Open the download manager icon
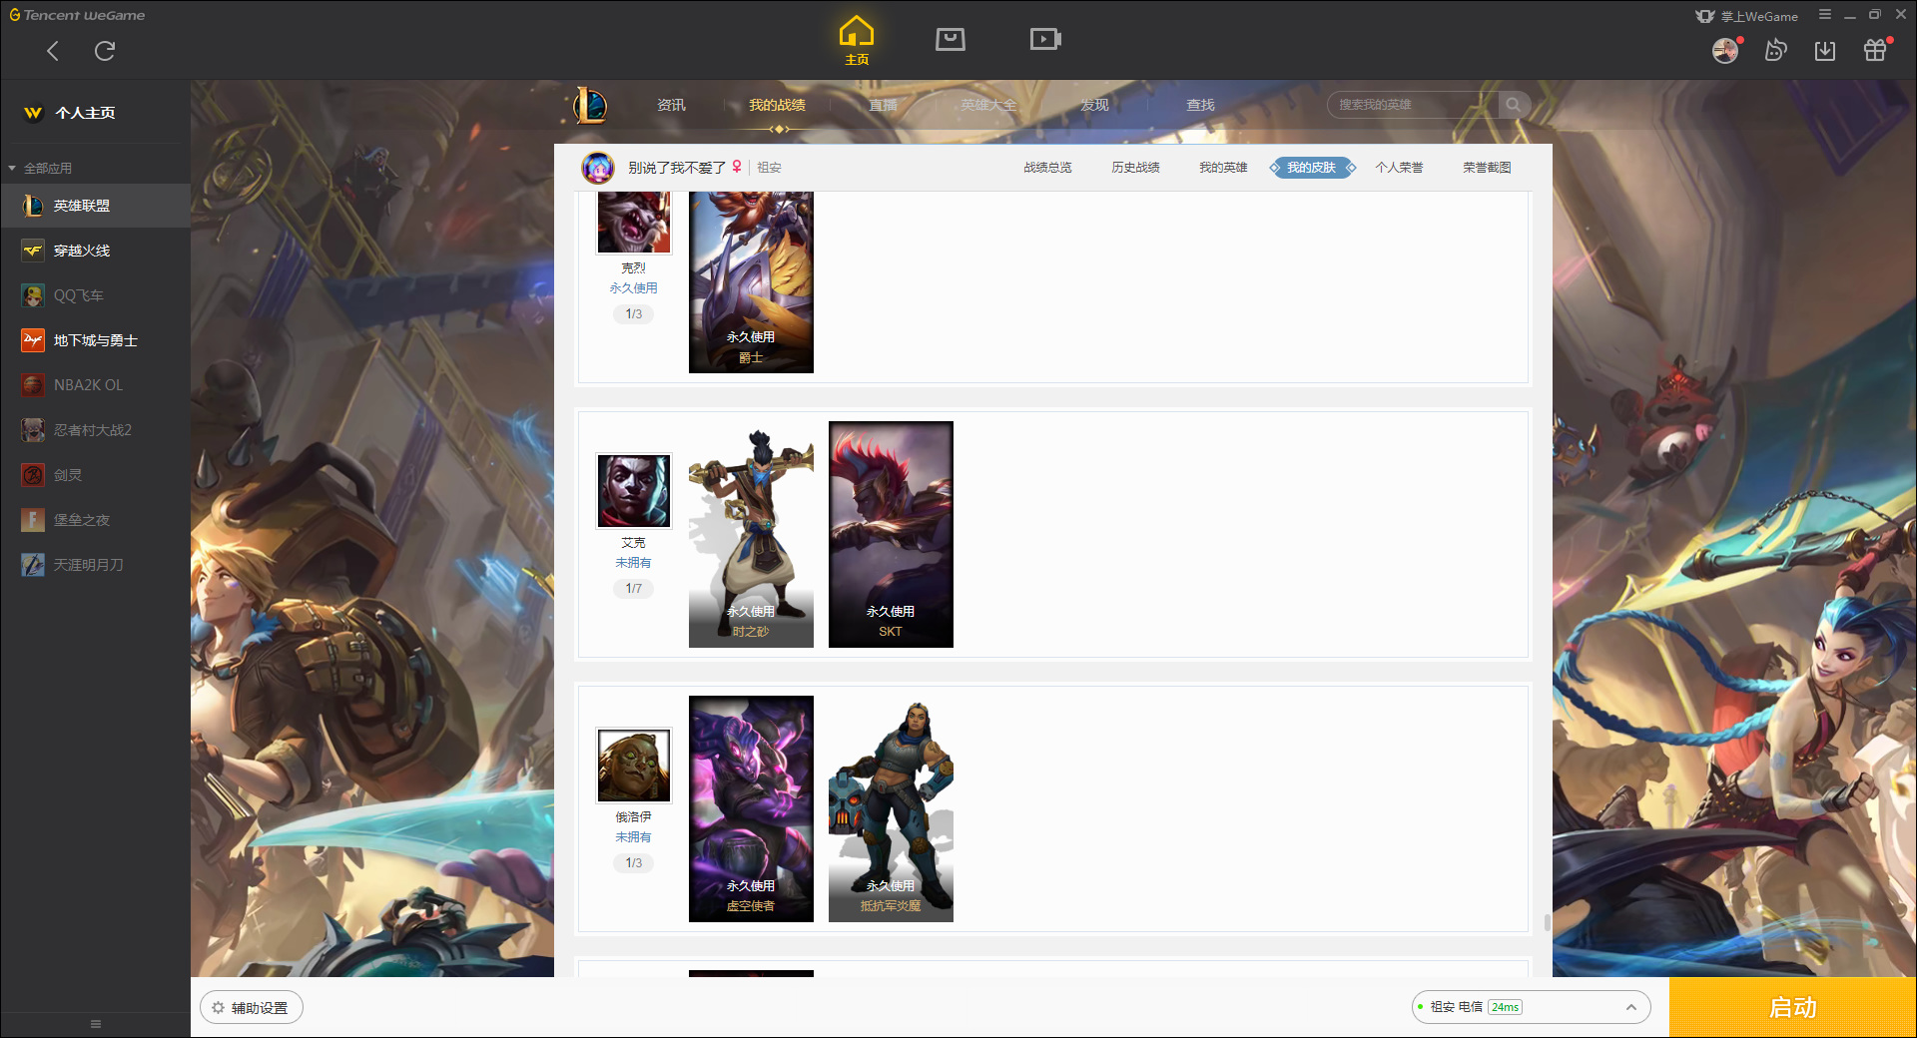This screenshot has height=1038, width=1917. [x=1825, y=50]
